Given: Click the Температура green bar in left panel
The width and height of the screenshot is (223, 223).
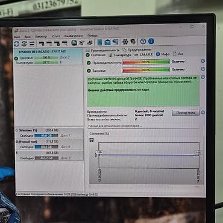Looking at the screenshot, I should coord(46,63).
